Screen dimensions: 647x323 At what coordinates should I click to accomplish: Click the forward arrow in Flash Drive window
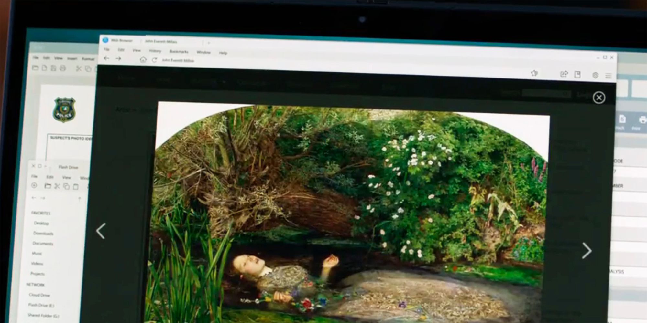pyautogui.click(x=42, y=198)
